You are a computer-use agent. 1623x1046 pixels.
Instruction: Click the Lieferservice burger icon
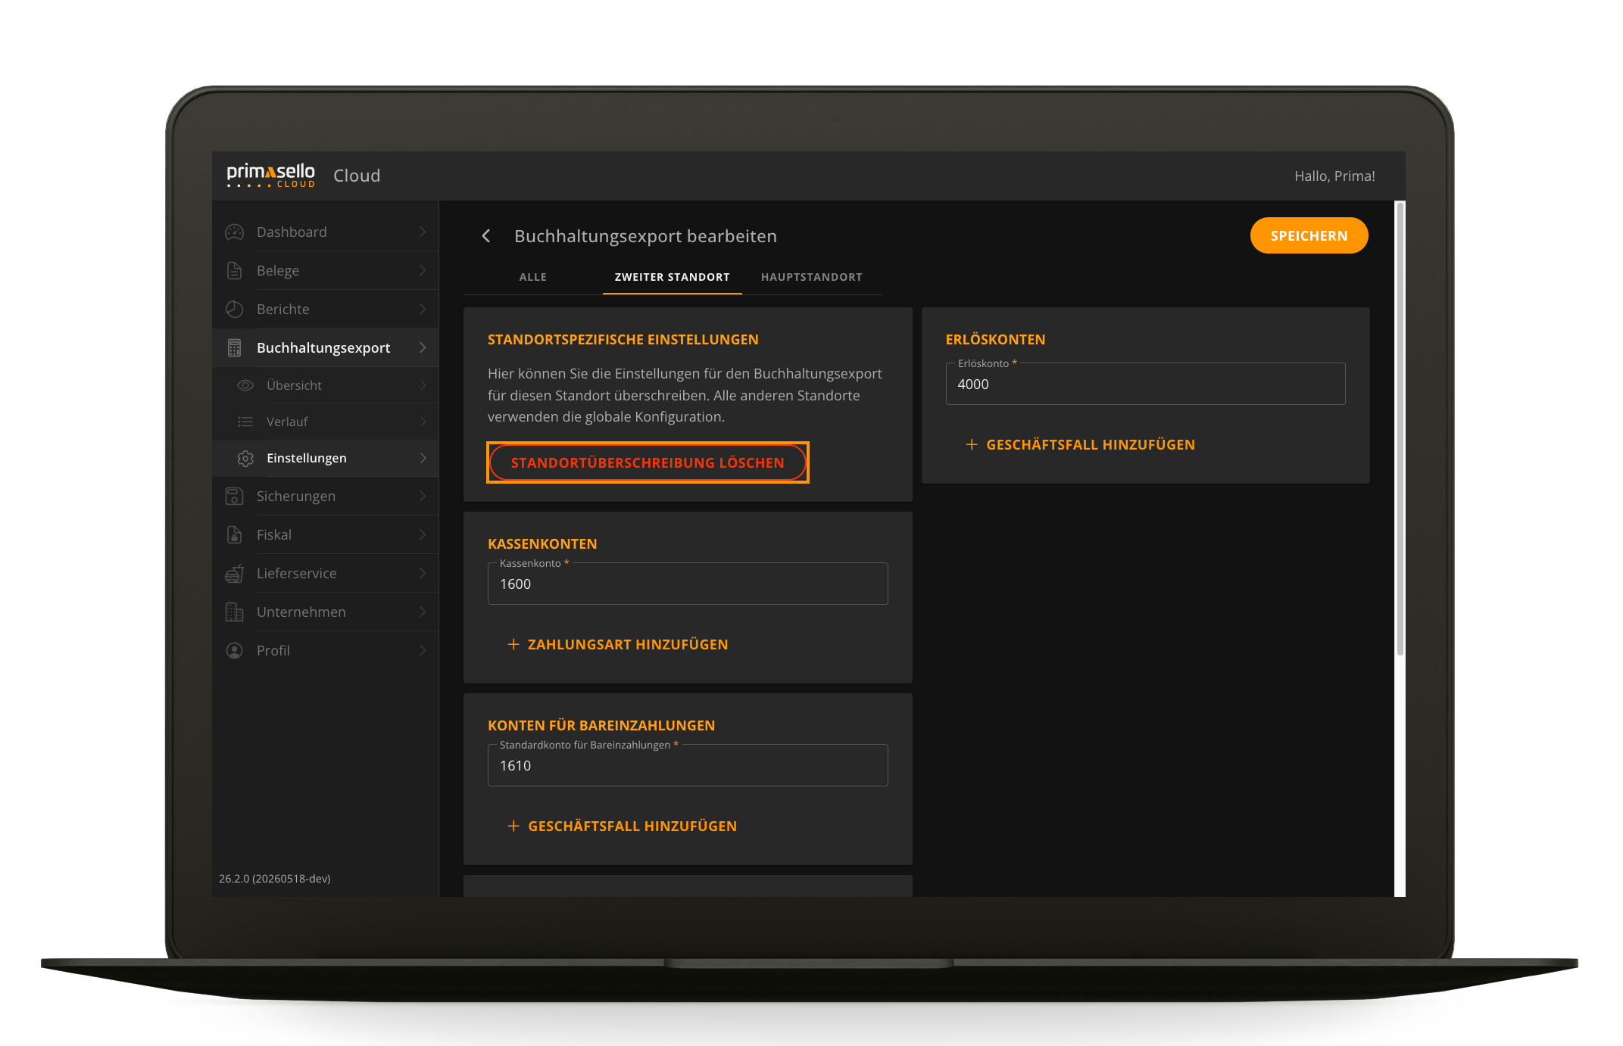(x=235, y=574)
